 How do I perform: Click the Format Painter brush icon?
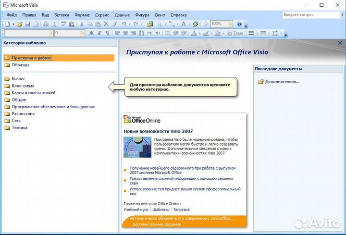[114, 24]
